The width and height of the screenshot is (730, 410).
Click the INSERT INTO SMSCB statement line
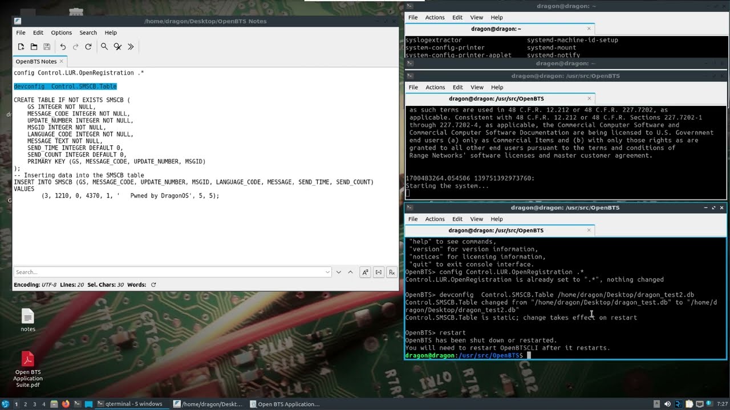pyautogui.click(x=193, y=182)
